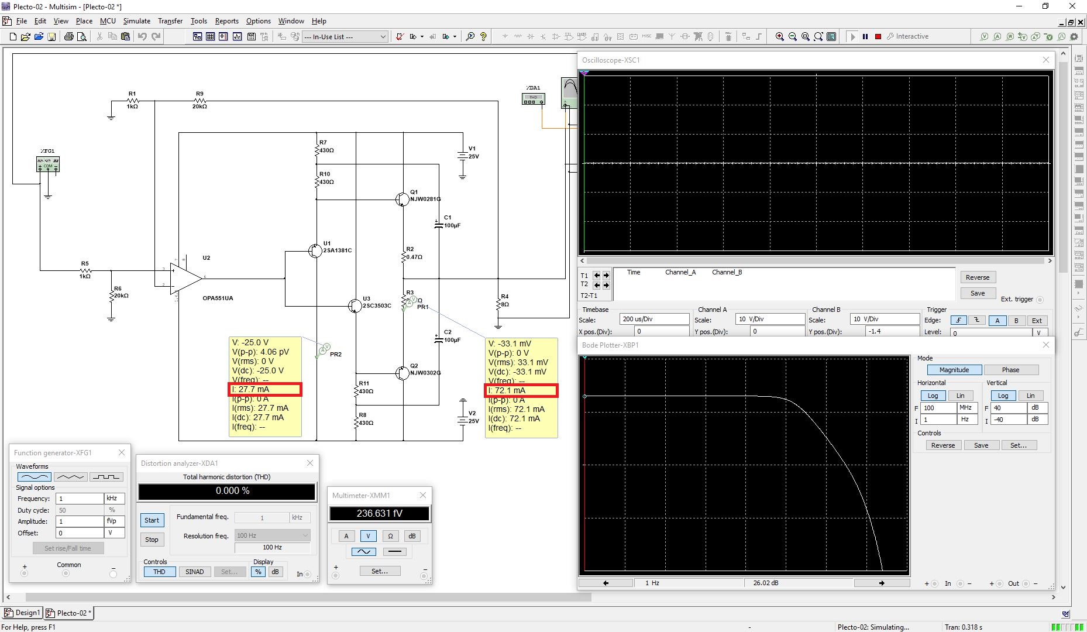Run the Electrical Rules Check icon
Viewport: 1087px width, 632px height.
pyautogui.click(x=400, y=36)
